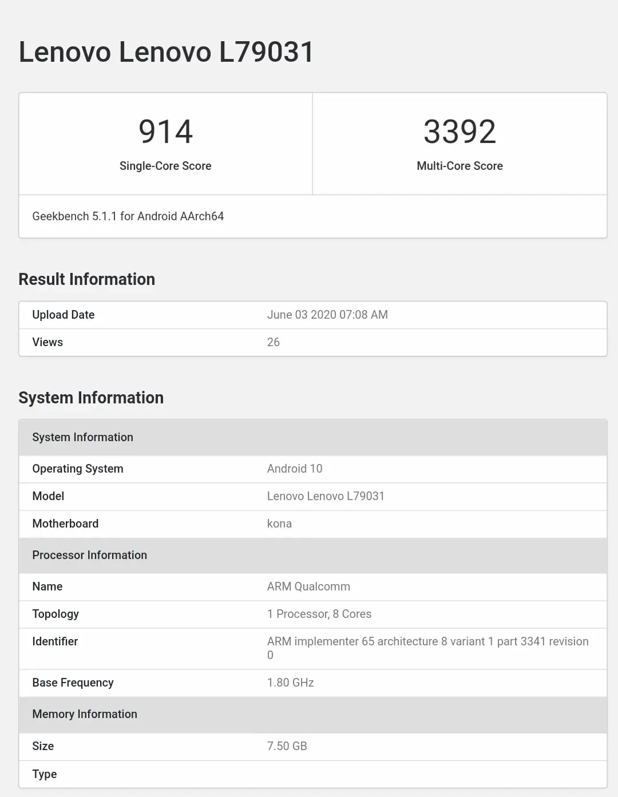Select the processor name 'ARM Qualcomm'

pyautogui.click(x=308, y=586)
